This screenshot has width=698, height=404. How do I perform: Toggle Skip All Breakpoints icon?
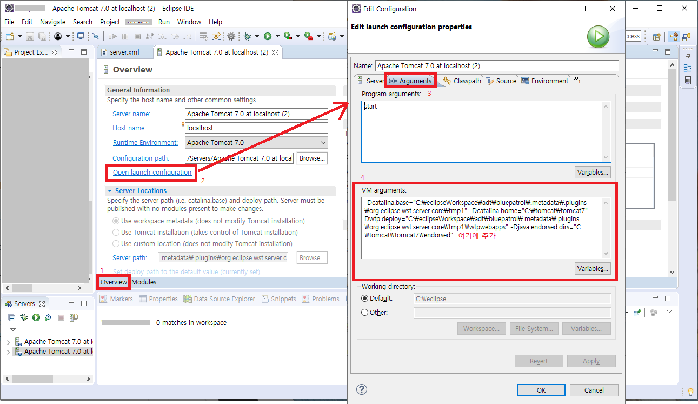[x=96, y=36]
